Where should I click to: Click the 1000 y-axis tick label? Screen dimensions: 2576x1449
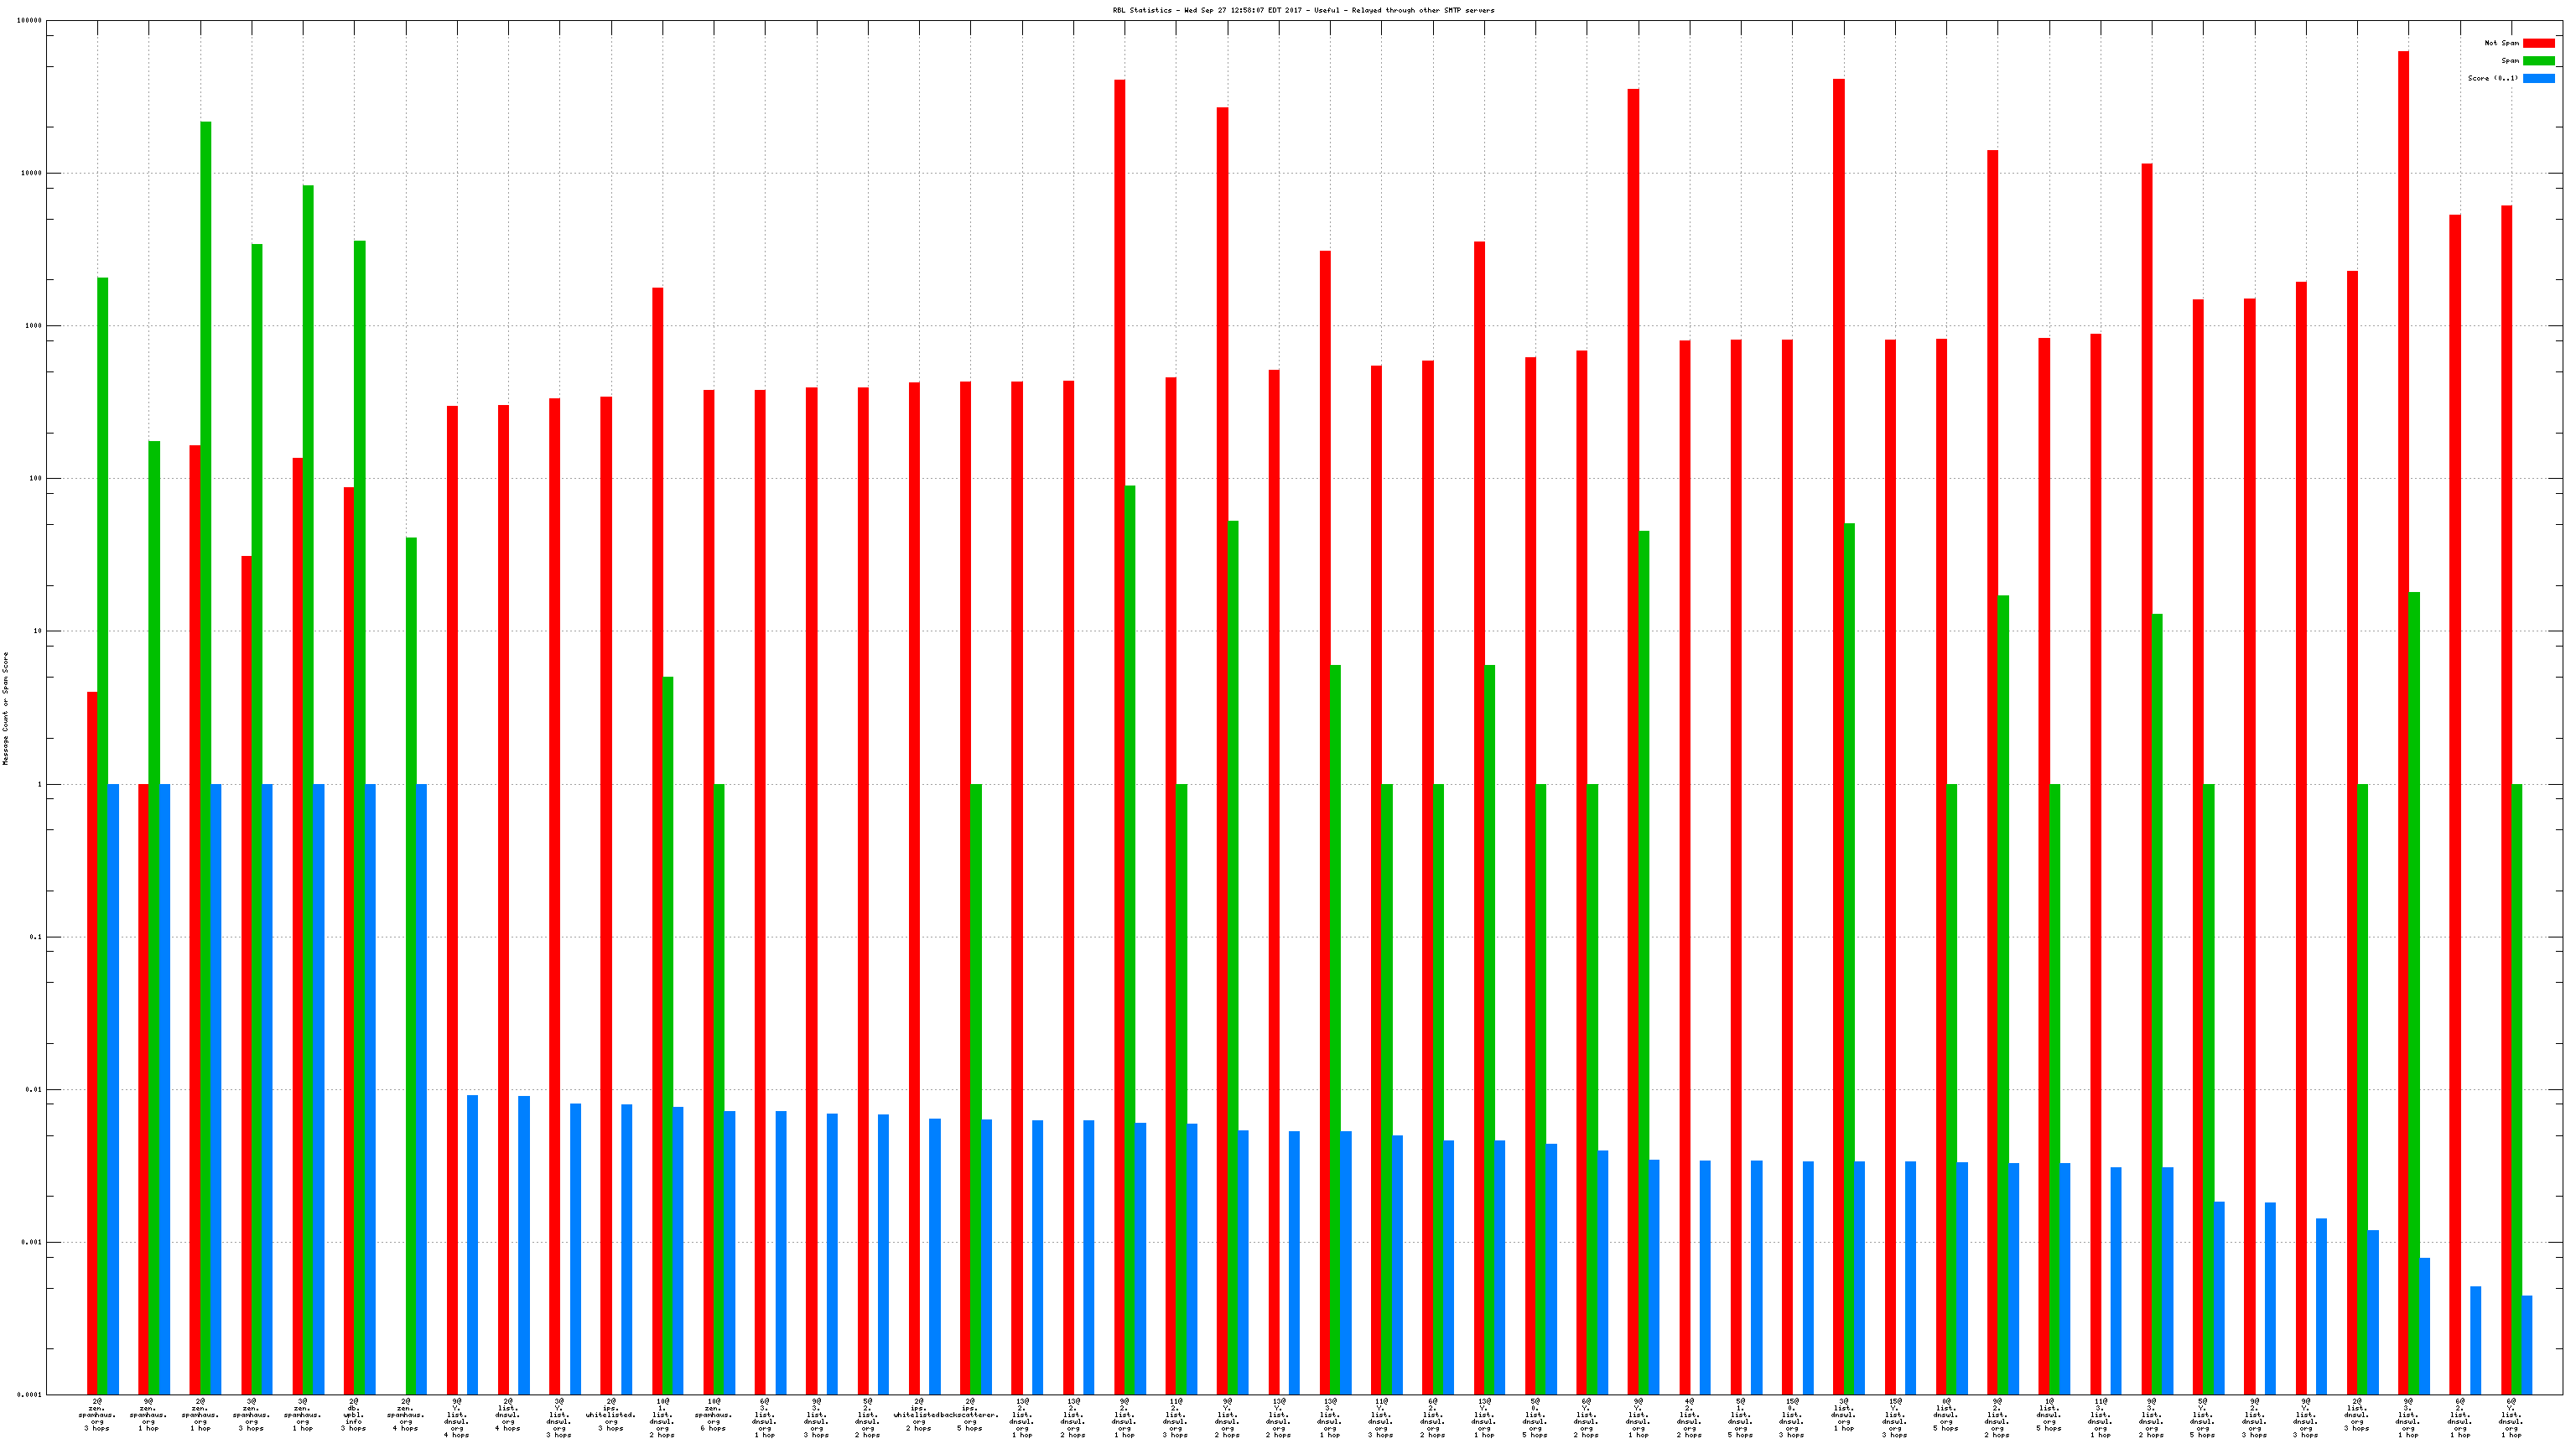(33, 326)
